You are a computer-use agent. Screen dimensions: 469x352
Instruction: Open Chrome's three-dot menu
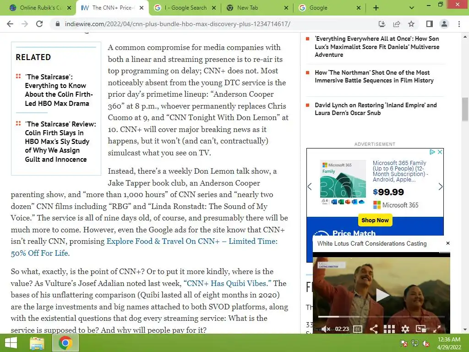click(459, 24)
